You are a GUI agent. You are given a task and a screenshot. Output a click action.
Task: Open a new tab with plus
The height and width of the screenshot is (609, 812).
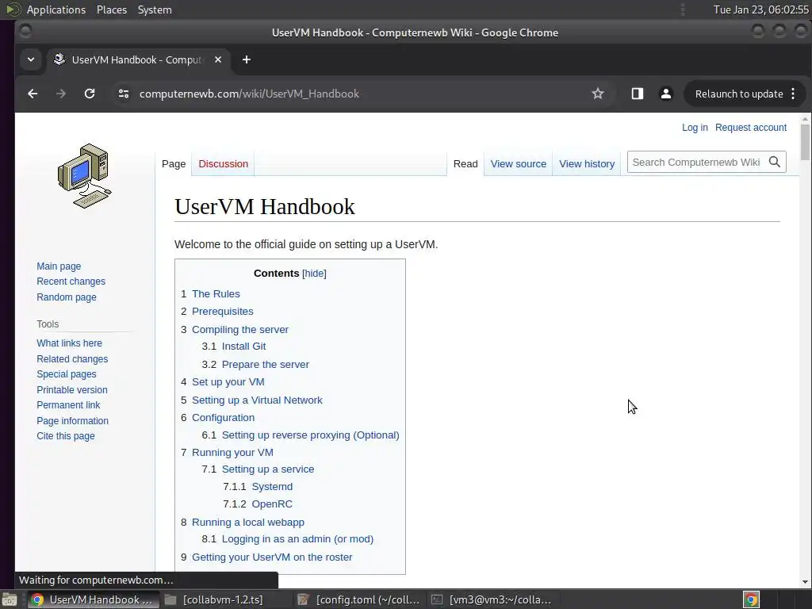[x=247, y=59]
